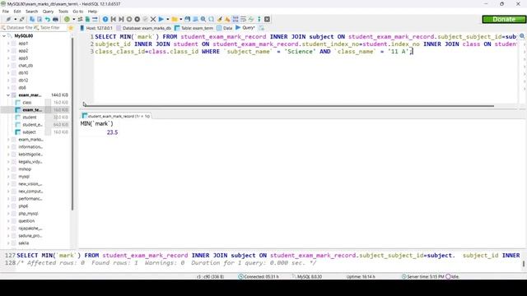The width and height of the screenshot is (527, 296).
Task: Collapse the MySQL80 server node
Action: click(x=3, y=36)
